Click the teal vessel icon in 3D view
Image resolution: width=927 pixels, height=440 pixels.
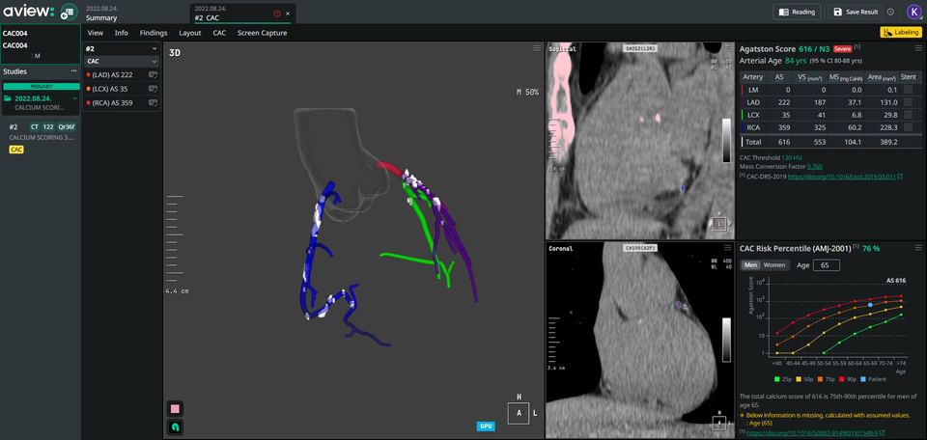(175, 426)
